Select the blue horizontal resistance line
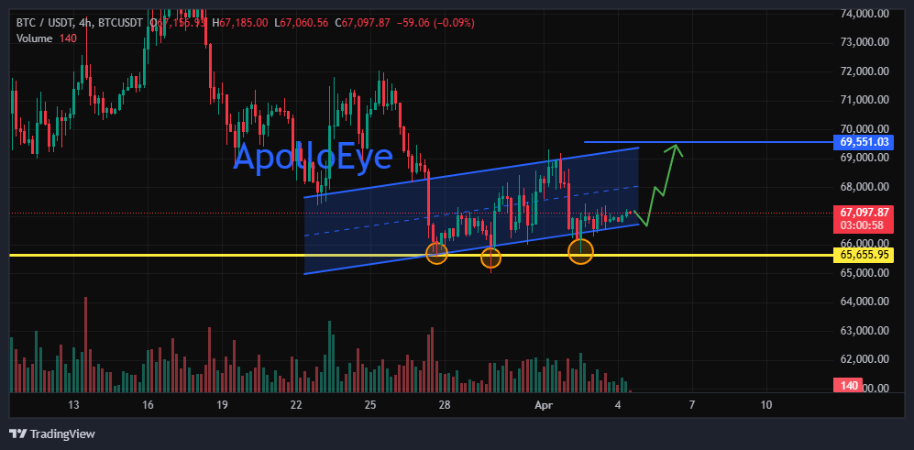 click(710, 142)
